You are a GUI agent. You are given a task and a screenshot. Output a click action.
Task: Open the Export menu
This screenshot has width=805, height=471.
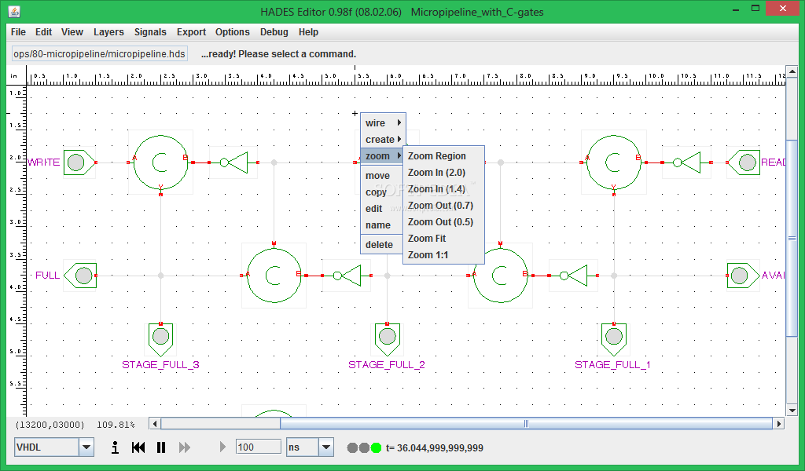(x=191, y=31)
